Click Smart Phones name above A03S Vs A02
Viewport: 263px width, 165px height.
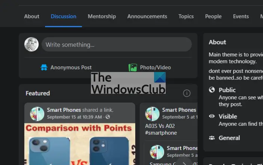179,110
